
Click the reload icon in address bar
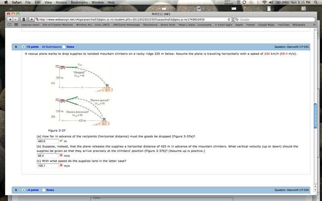click(x=229, y=19)
